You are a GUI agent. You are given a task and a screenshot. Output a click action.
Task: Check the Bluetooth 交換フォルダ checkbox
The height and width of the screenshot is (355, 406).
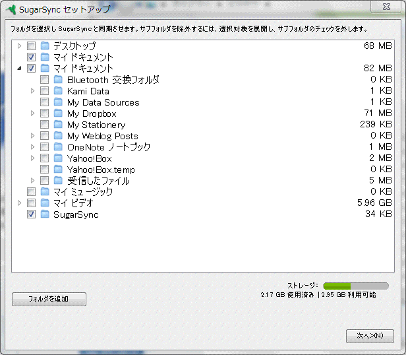pos(45,80)
